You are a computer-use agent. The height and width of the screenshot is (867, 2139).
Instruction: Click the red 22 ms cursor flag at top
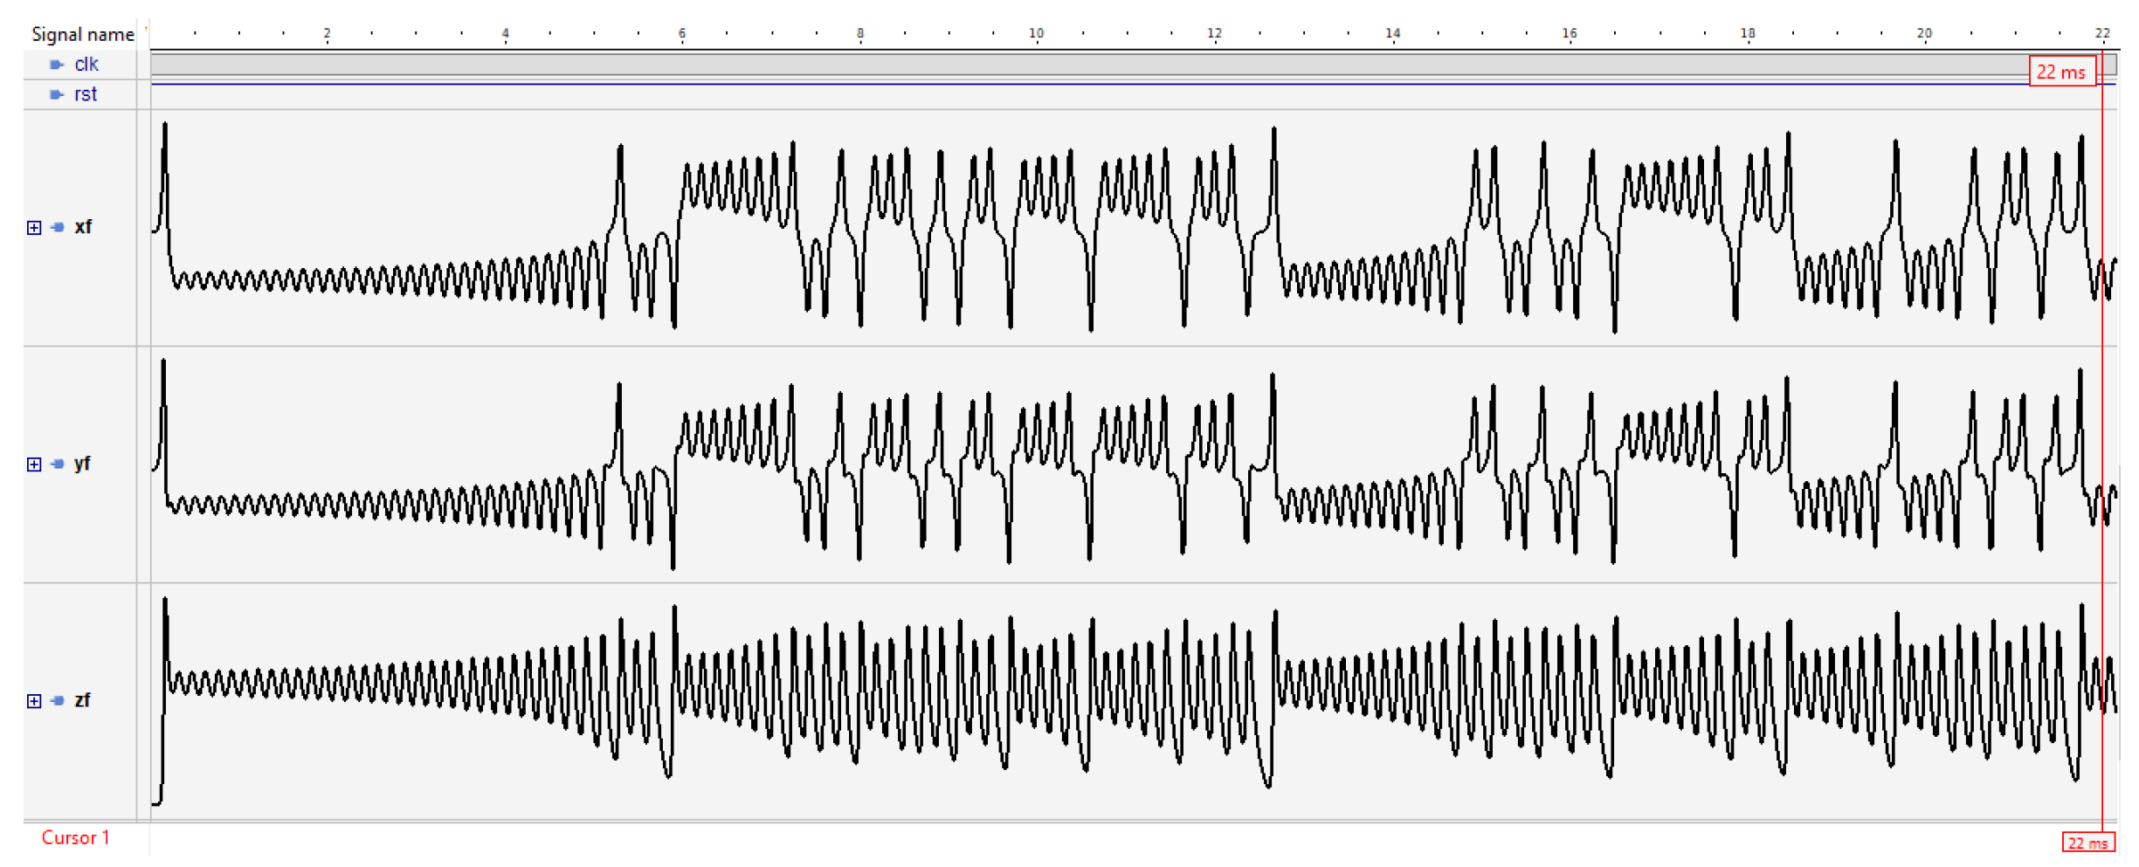pyautogui.click(x=2061, y=72)
